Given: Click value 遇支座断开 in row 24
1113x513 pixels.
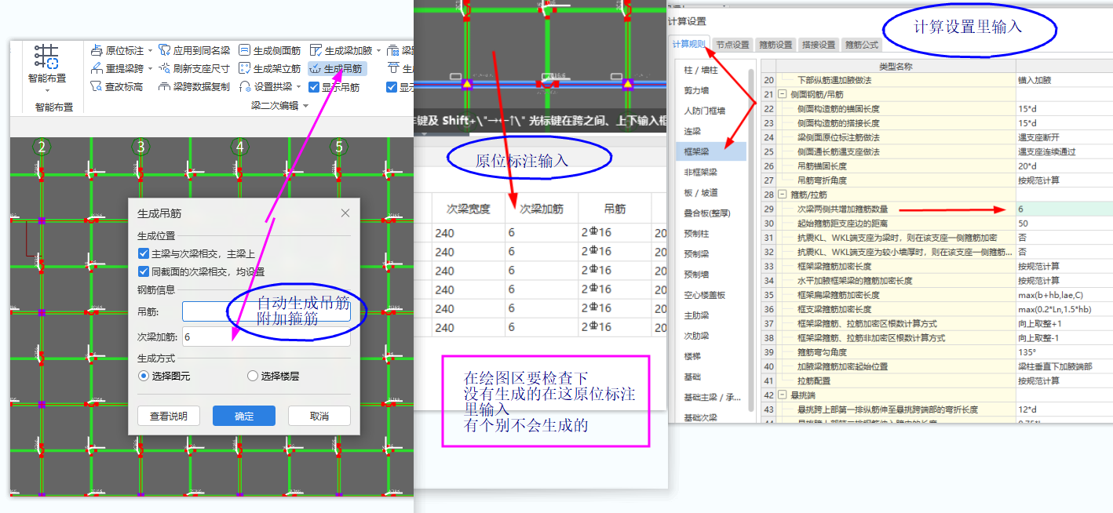Looking at the screenshot, I should tap(1064, 137).
